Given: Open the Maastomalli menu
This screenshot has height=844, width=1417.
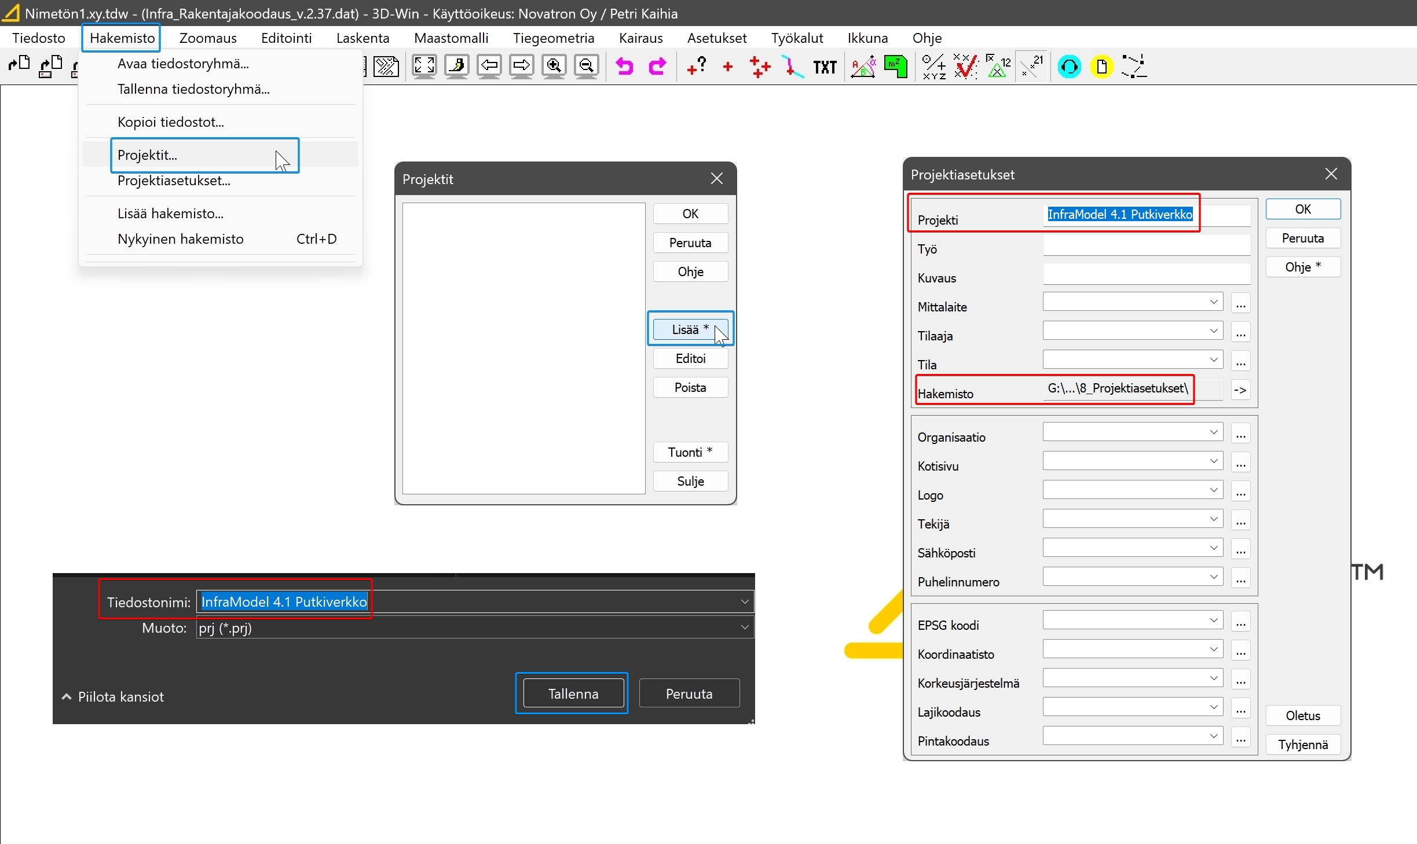Looking at the screenshot, I should (x=451, y=38).
